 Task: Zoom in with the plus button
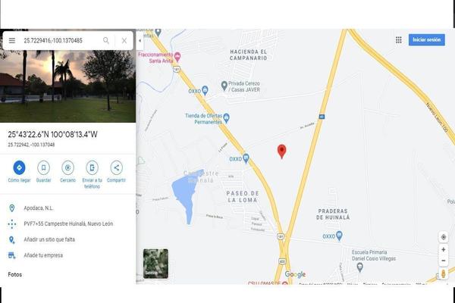(444, 249)
